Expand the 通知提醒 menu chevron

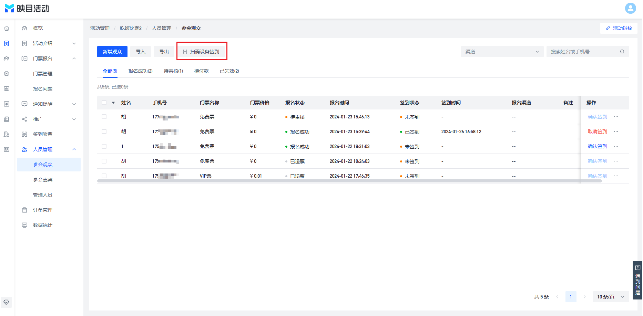click(74, 104)
